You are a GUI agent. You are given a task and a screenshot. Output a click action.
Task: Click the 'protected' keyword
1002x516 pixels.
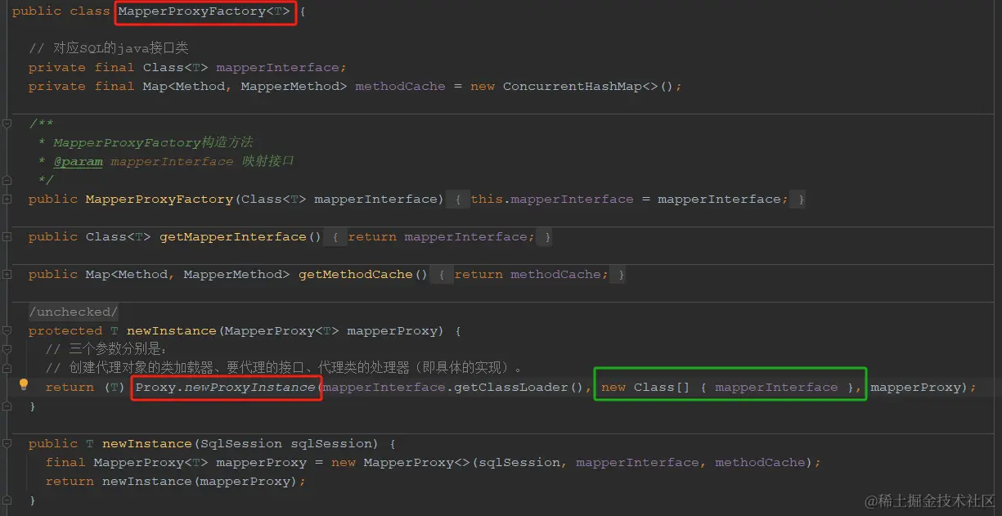(65, 331)
